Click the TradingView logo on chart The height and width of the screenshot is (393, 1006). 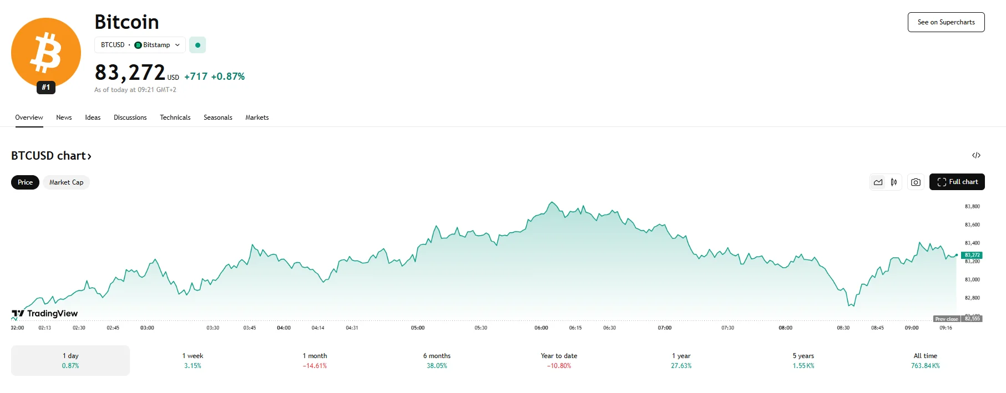coord(45,314)
